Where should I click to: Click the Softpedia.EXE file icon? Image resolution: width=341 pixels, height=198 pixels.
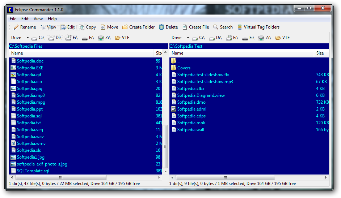tap(13, 68)
